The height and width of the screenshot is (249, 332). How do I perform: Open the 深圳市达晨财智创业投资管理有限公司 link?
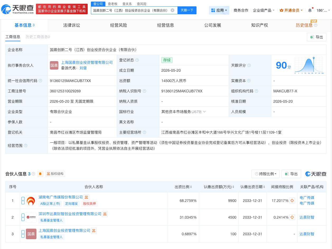pos(70,214)
